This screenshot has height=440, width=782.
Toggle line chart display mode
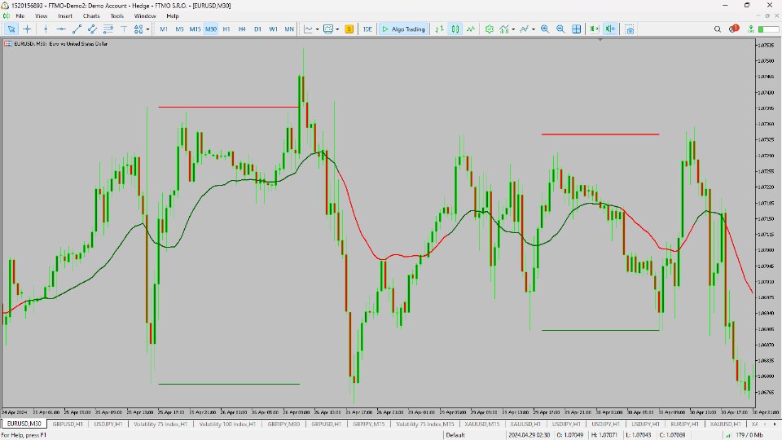(x=471, y=29)
